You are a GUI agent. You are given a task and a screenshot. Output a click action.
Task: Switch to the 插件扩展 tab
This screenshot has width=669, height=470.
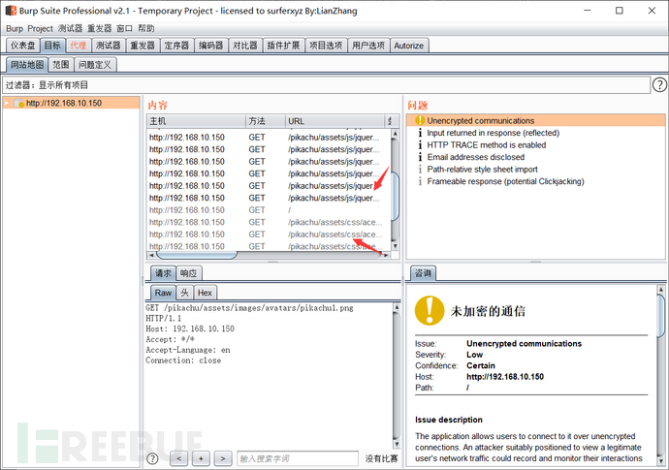(283, 46)
